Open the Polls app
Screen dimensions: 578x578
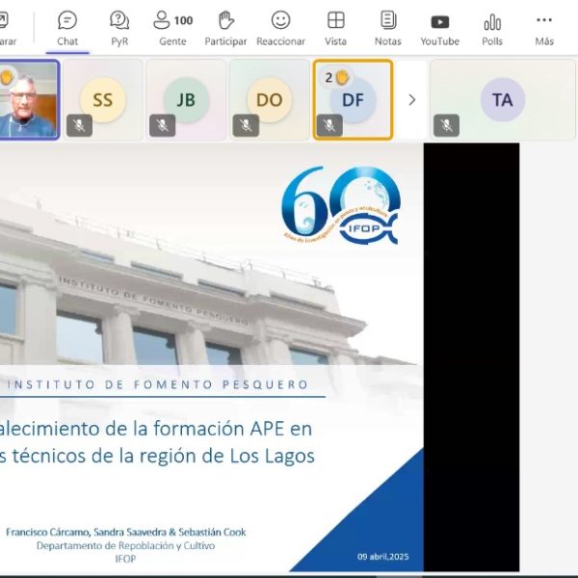(x=492, y=29)
